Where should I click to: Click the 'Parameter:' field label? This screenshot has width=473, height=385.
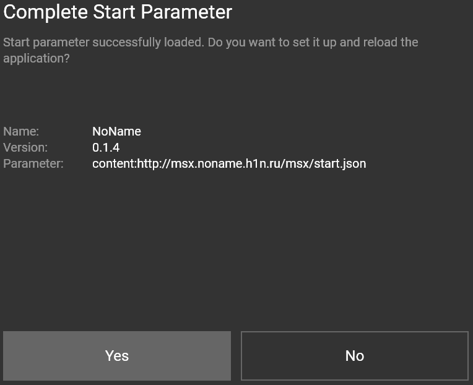33,163
